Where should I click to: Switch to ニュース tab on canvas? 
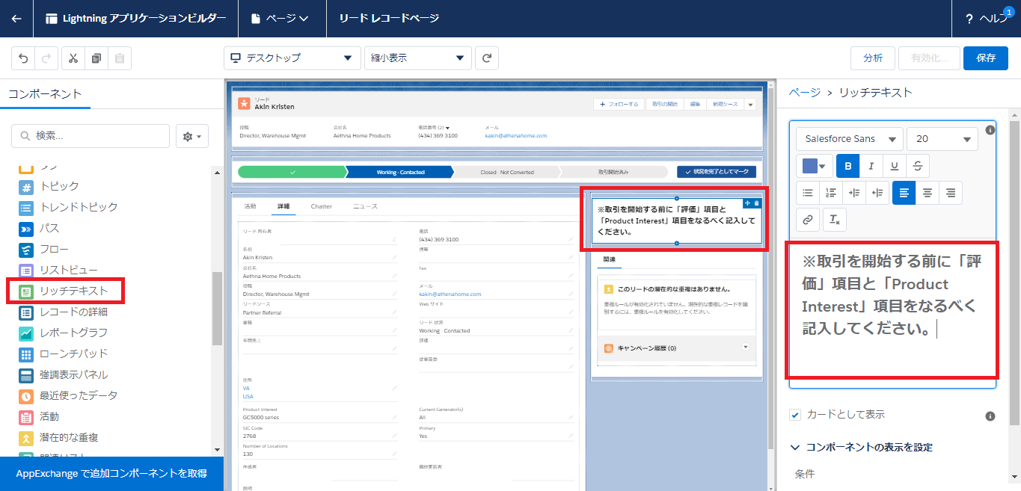pos(365,206)
